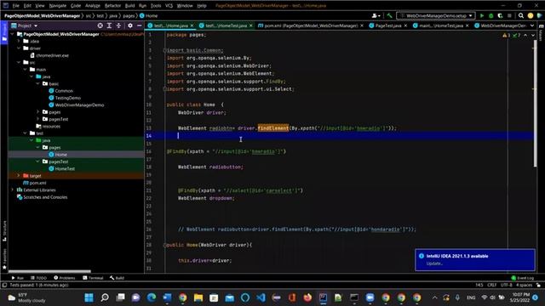
Task: Open File Explorer from taskbar
Action: (198, 297)
